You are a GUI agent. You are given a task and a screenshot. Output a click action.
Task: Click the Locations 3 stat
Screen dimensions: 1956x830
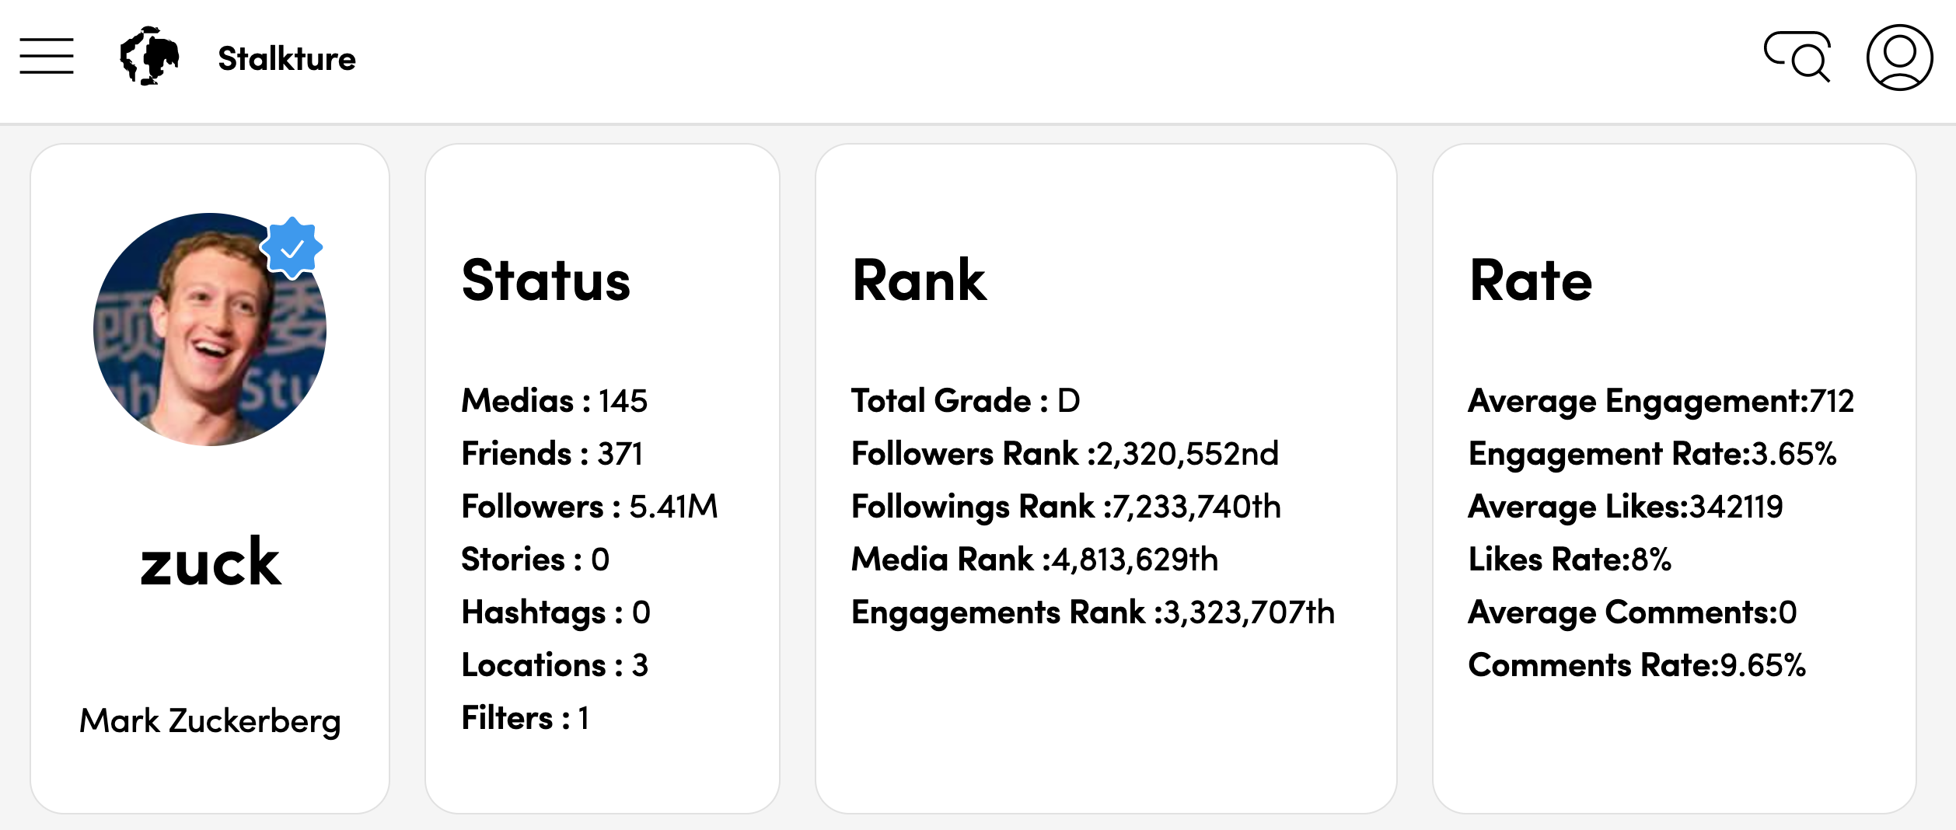click(555, 665)
